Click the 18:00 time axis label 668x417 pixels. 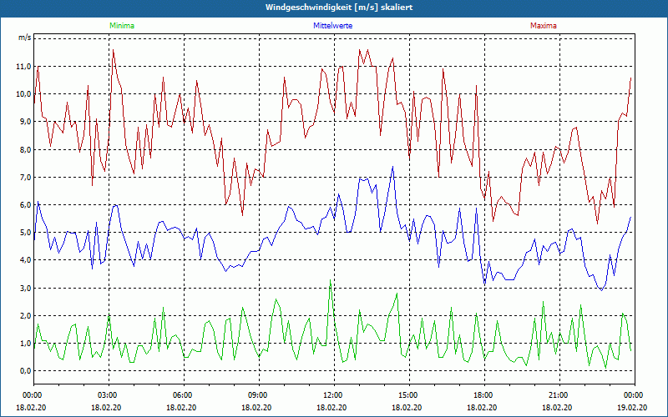tap(484, 395)
